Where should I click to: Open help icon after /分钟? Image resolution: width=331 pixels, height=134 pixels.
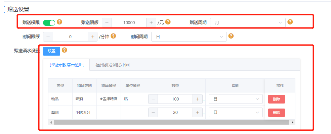pos(113,36)
